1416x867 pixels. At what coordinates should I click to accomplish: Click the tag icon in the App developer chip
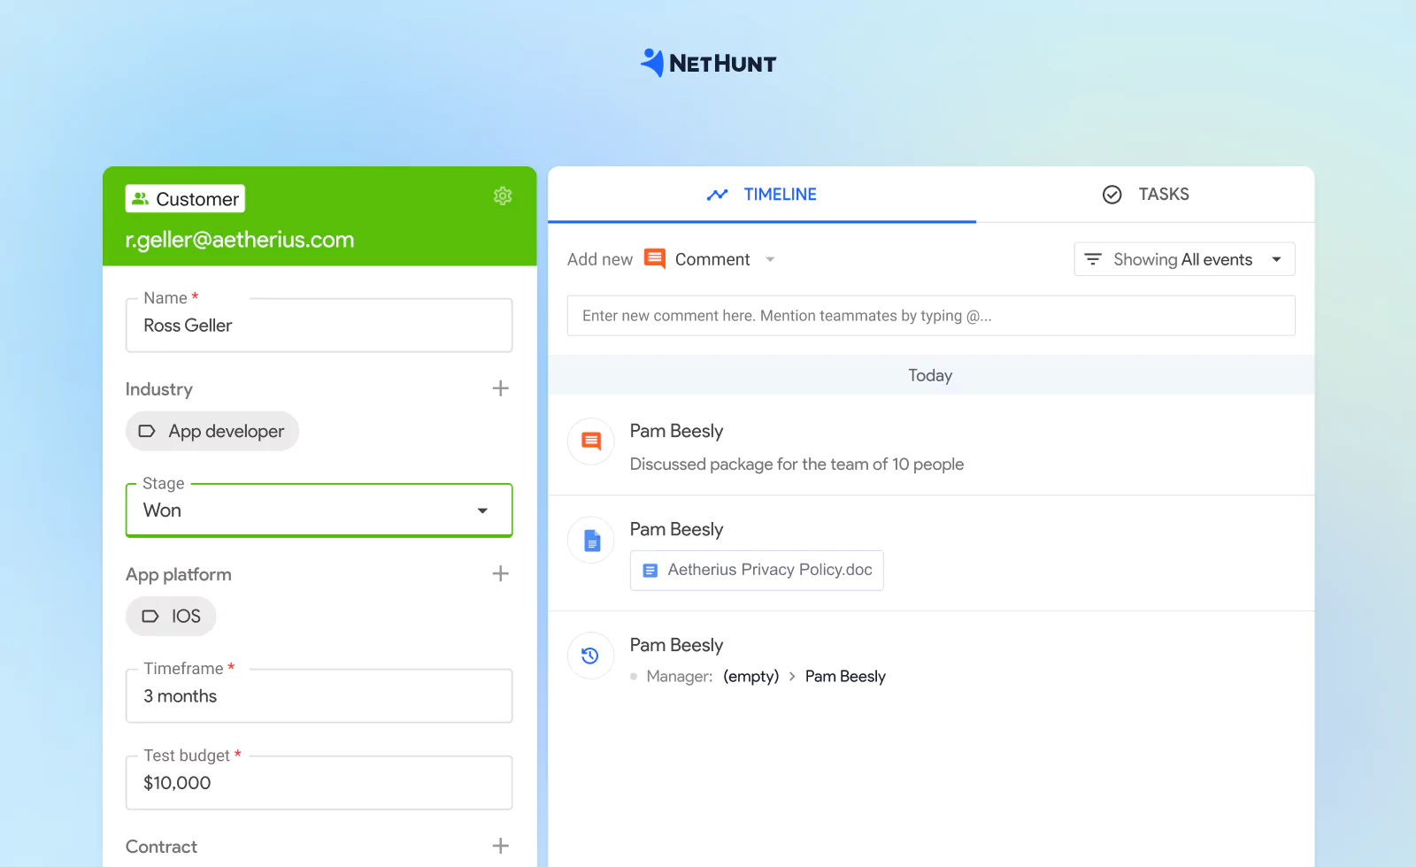(x=147, y=431)
